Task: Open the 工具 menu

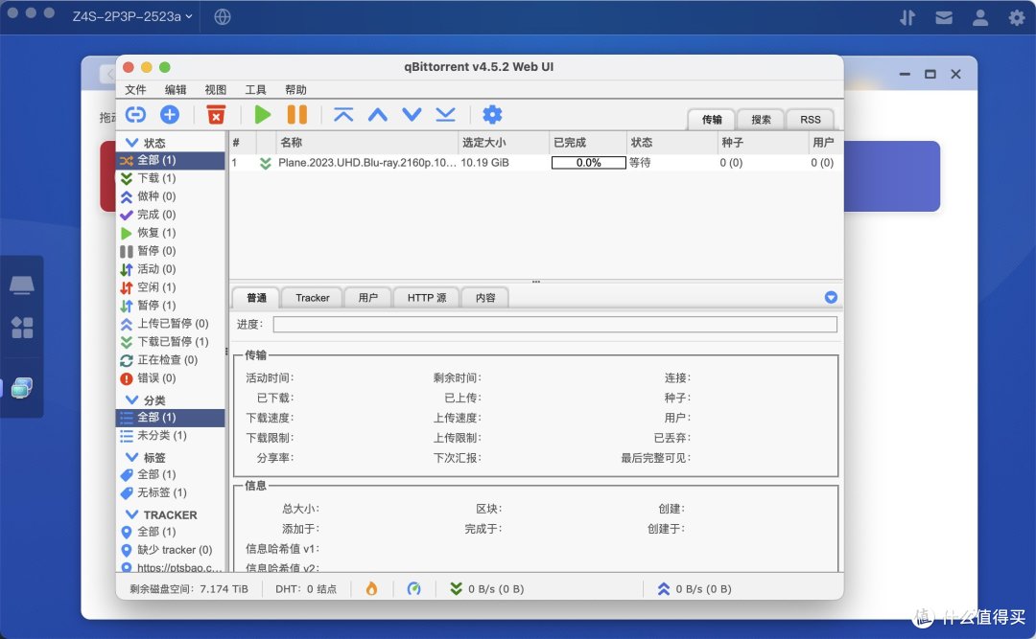Action: click(255, 89)
